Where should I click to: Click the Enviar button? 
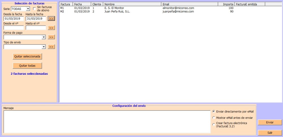click(270, 122)
